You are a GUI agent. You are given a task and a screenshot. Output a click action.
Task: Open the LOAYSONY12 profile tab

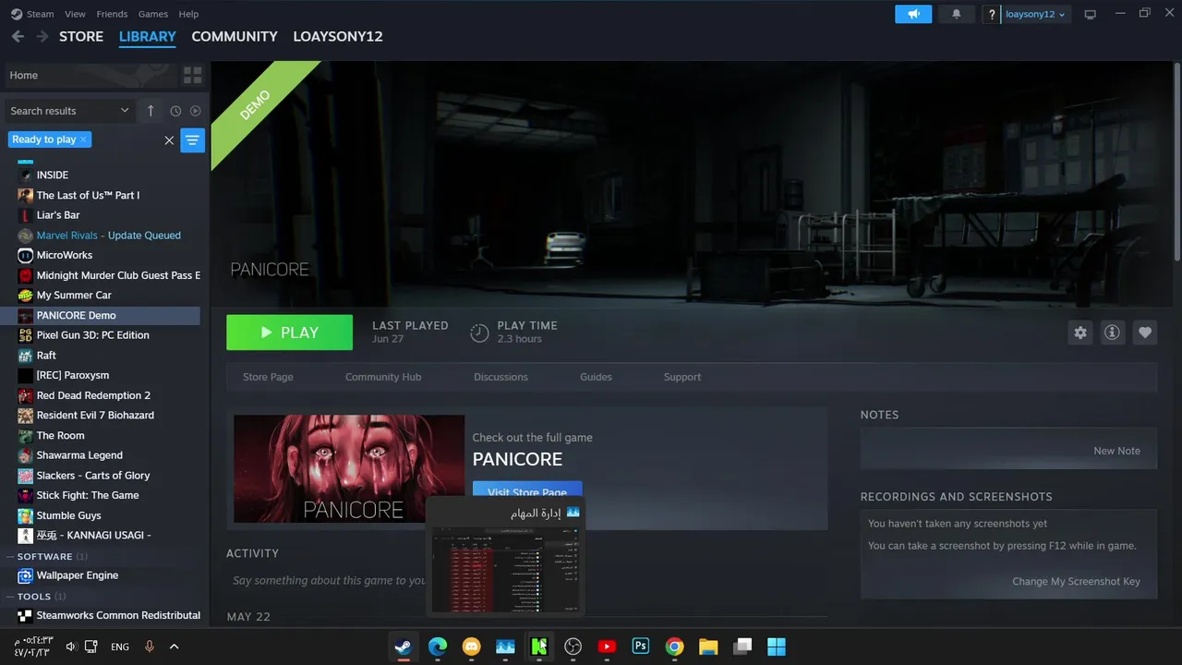pyautogui.click(x=338, y=36)
